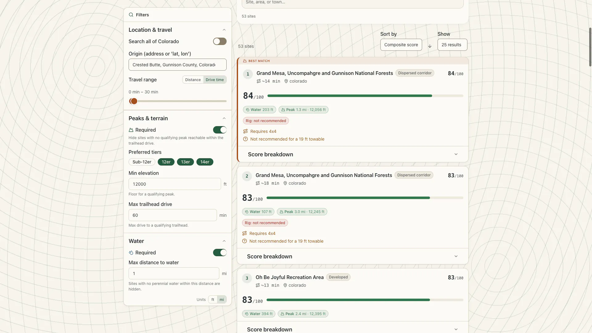Screen dimensions: 592x333
Task: Click the droplet icon in the Water 203 ft chip
Action: (x=248, y=110)
